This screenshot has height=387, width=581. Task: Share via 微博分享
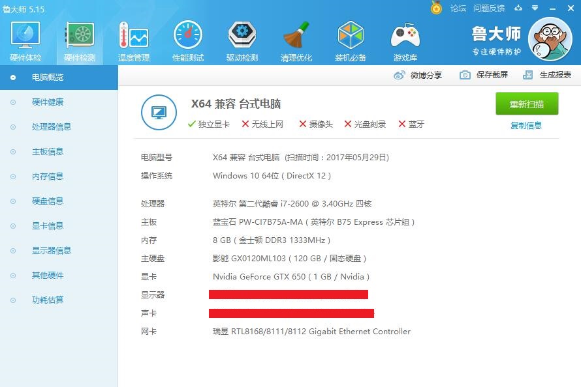(418, 75)
